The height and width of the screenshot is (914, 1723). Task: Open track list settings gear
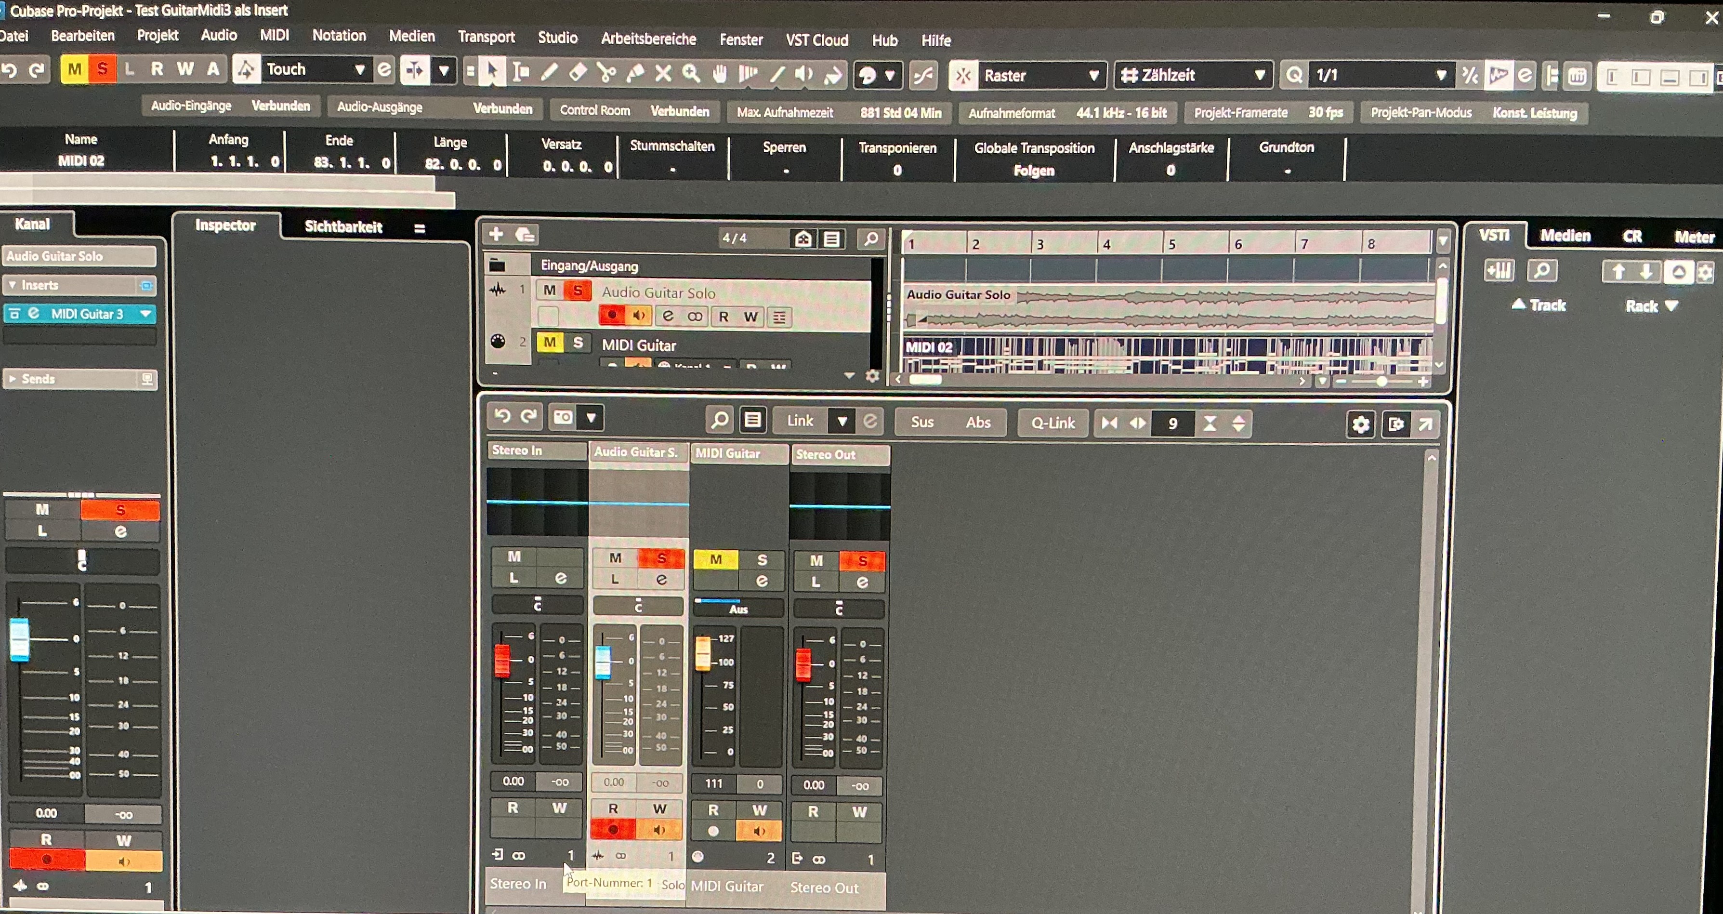872,376
